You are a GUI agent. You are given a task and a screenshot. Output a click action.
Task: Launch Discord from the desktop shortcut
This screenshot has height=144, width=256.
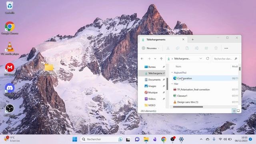point(10,90)
